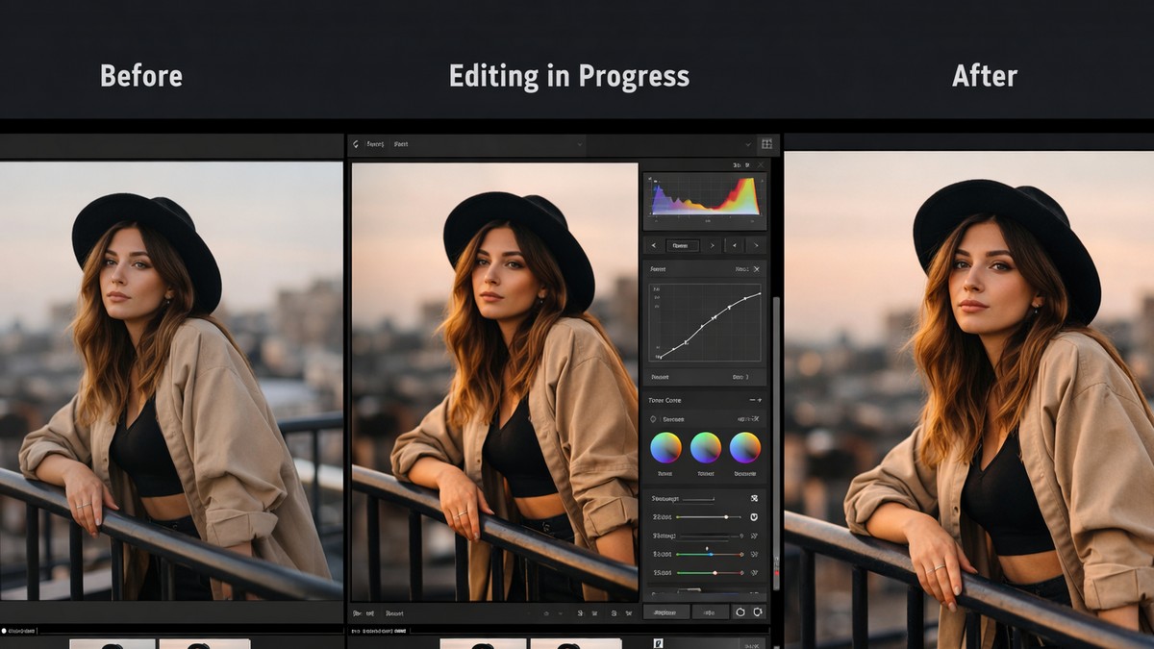Image resolution: width=1154 pixels, height=649 pixels.
Task: Click the middle button at the panel bottom
Action: point(710,612)
